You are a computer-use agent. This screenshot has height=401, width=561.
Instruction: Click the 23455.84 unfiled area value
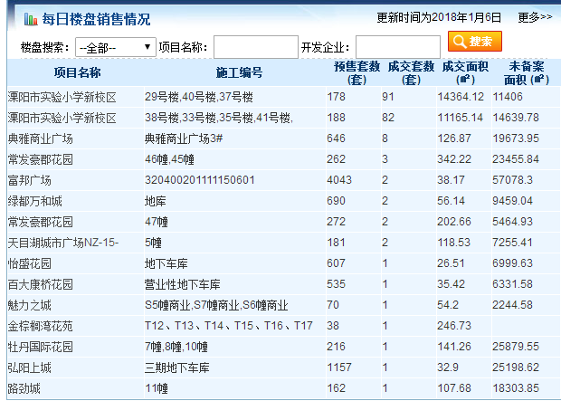516,159
